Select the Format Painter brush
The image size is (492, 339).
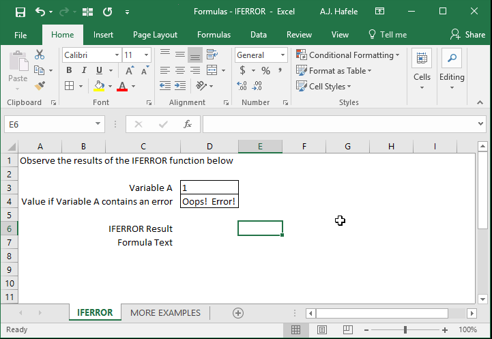coord(40,86)
